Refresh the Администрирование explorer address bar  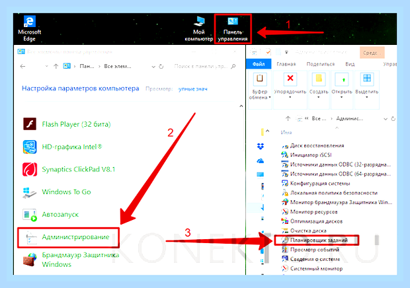pyautogui.click(x=393, y=119)
